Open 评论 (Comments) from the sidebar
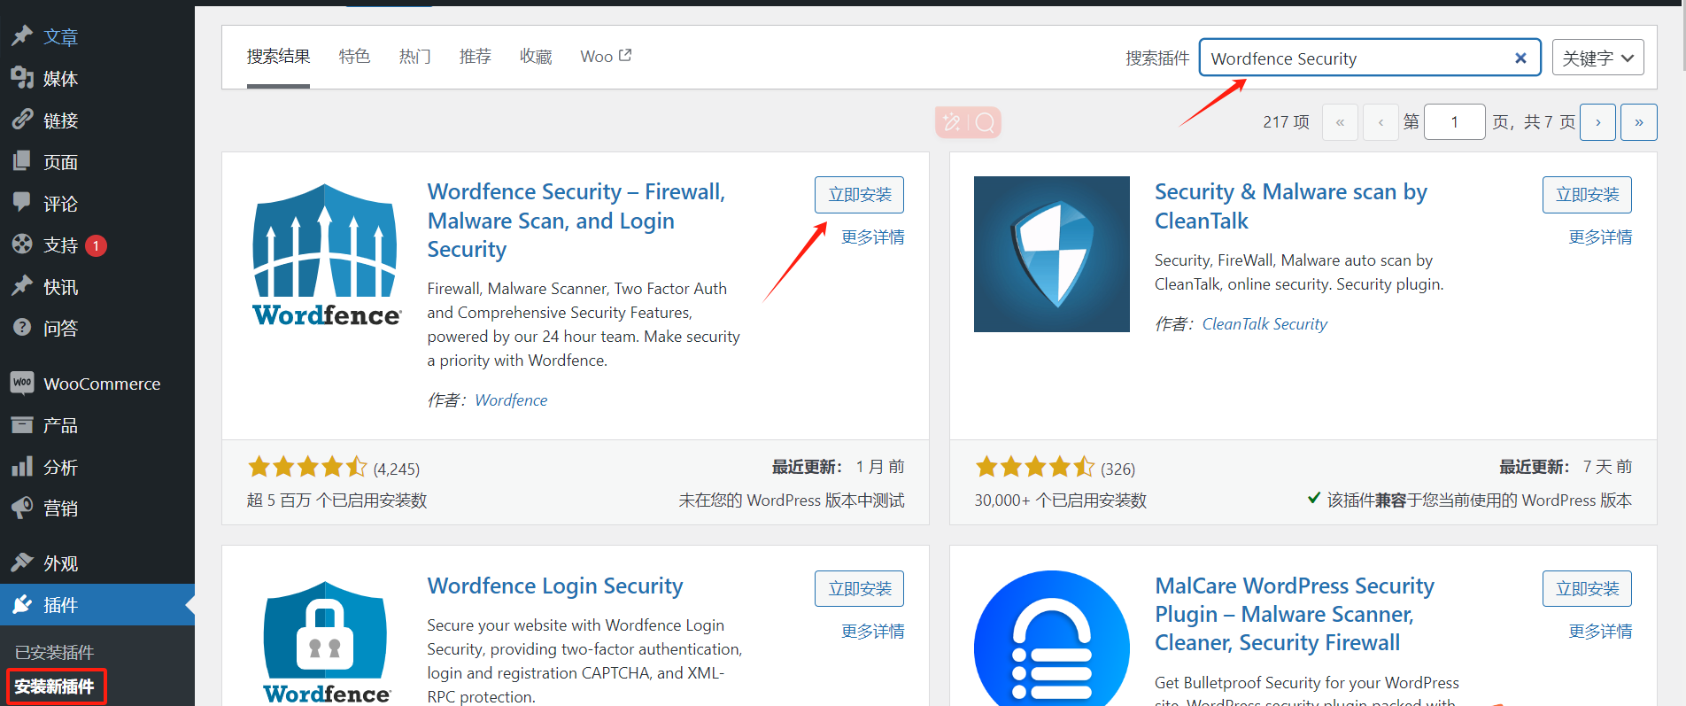This screenshot has height=706, width=1686. click(60, 203)
